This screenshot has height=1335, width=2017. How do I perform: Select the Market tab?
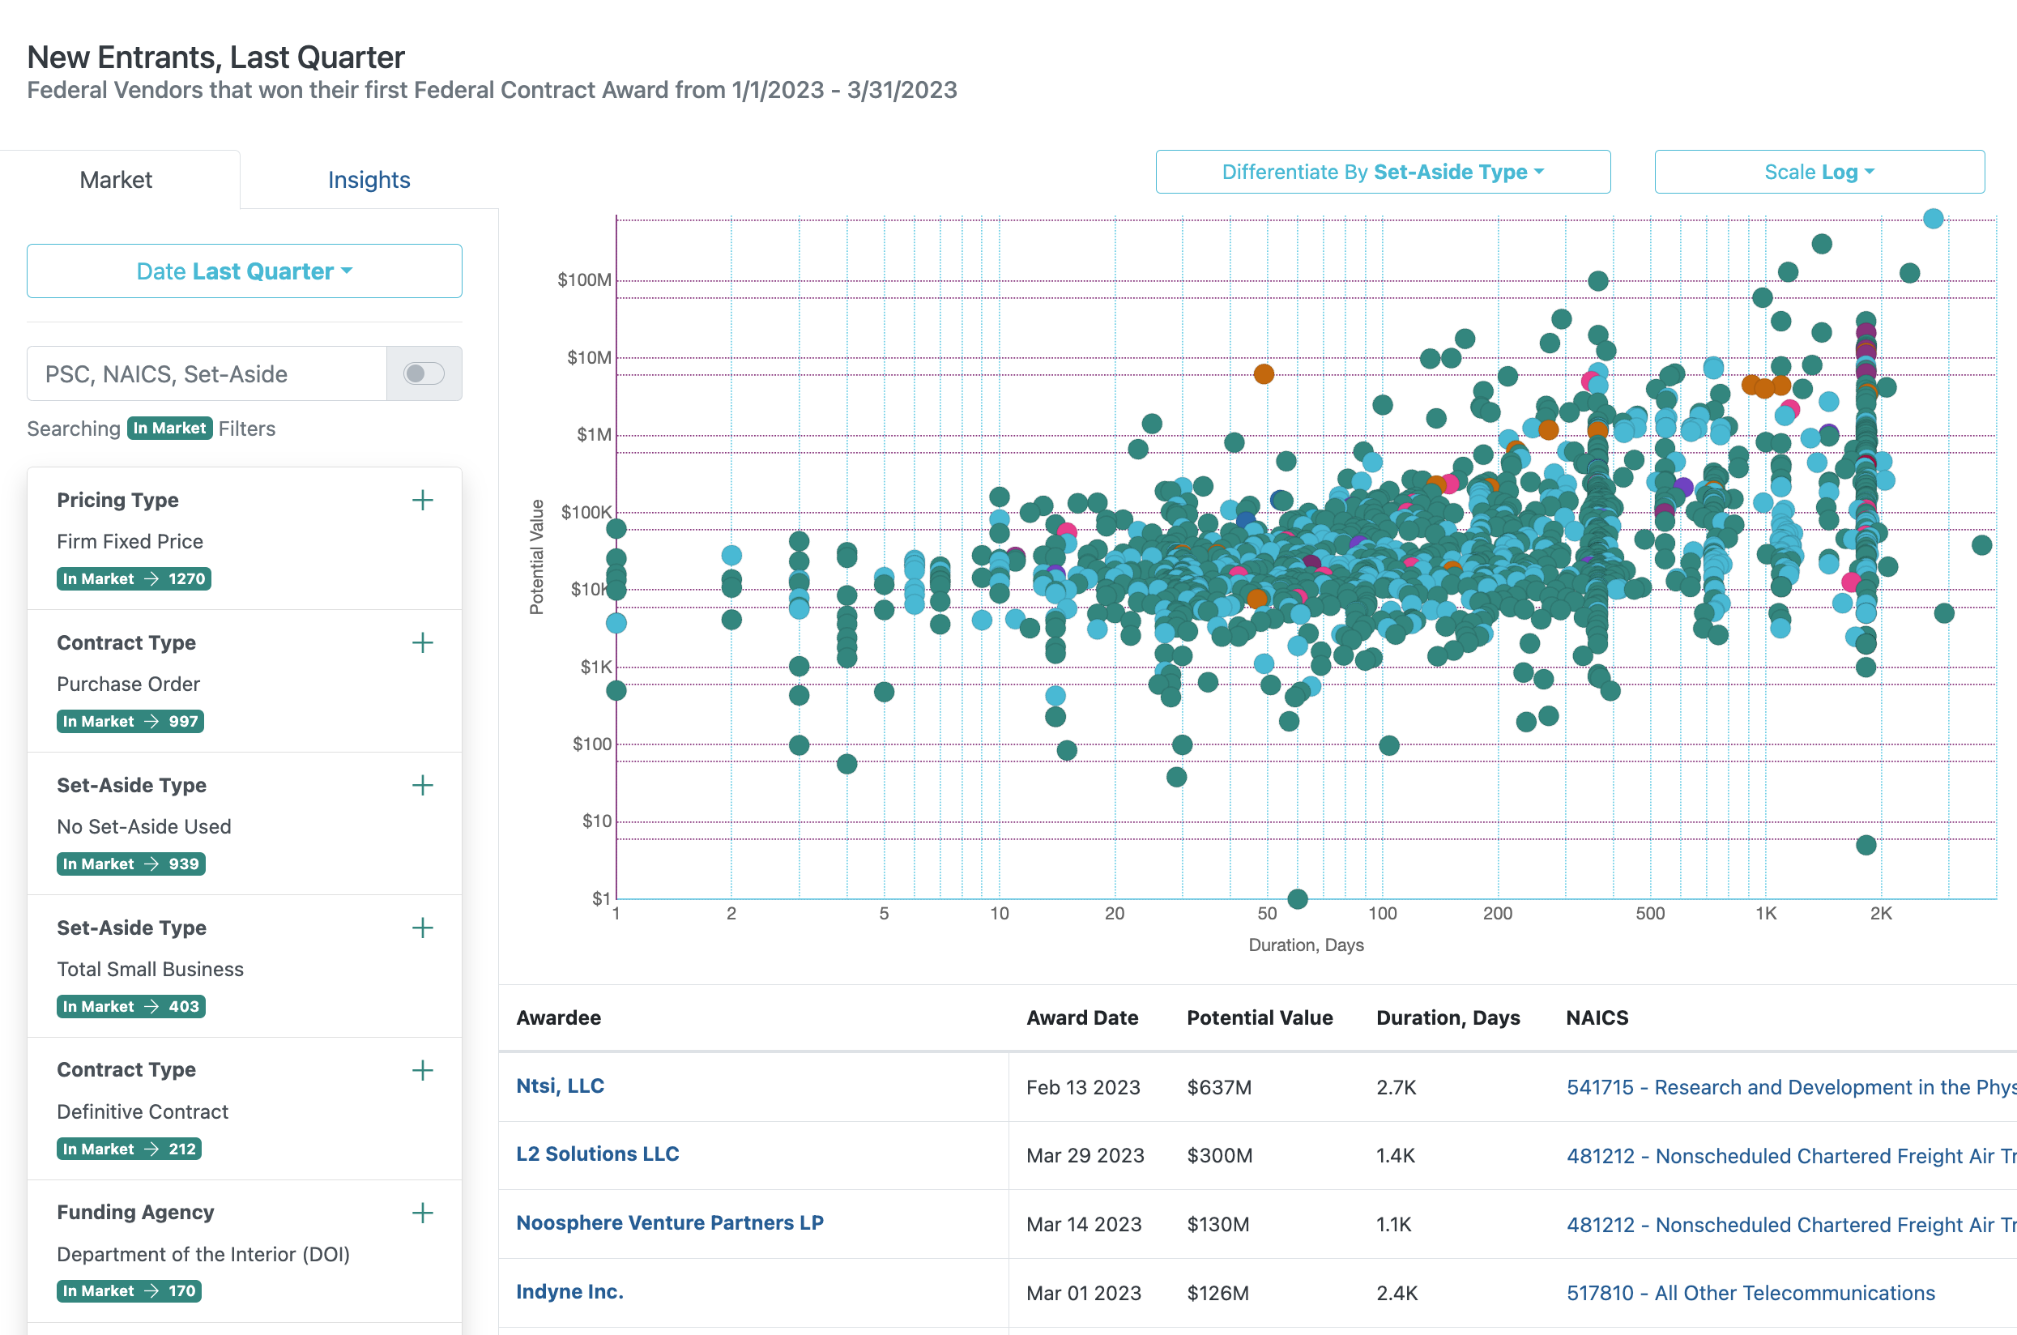(x=116, y=180)
